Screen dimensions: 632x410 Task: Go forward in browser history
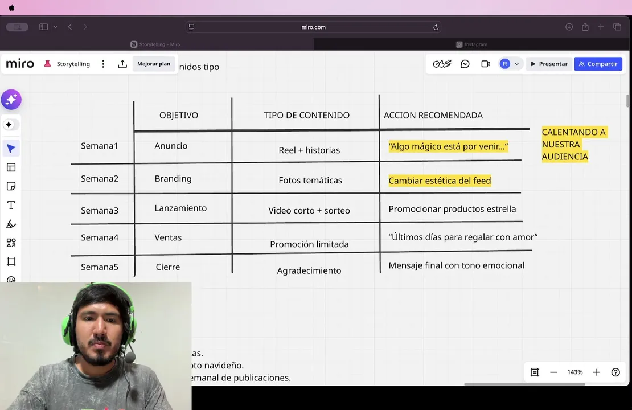pos(85,27)
